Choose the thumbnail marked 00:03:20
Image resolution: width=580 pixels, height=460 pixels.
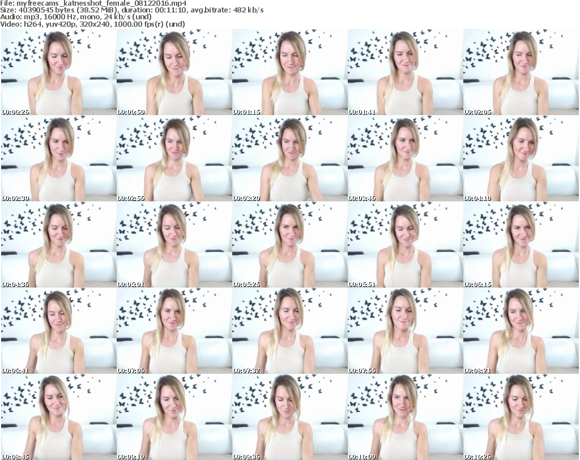289,158
